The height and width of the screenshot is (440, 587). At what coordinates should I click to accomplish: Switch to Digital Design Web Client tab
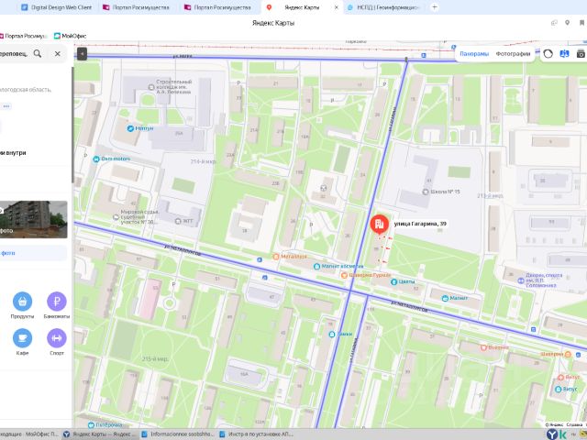coord(57,7)
